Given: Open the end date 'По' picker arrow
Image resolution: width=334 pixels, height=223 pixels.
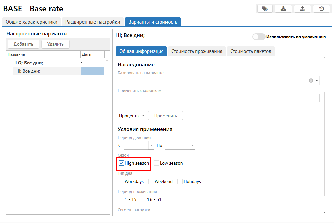Looking at the screenshot, I should point(192,145).
